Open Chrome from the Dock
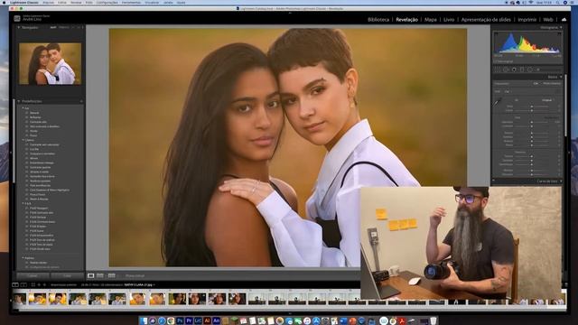This screenshot has height=325, width=578. (171, 321)
